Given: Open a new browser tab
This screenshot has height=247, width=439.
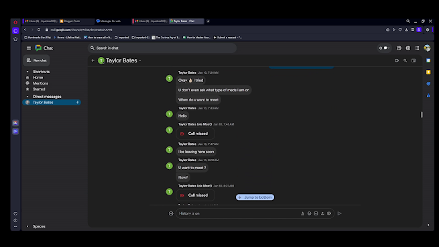Looking at the screenshot, I should (208, 21).
